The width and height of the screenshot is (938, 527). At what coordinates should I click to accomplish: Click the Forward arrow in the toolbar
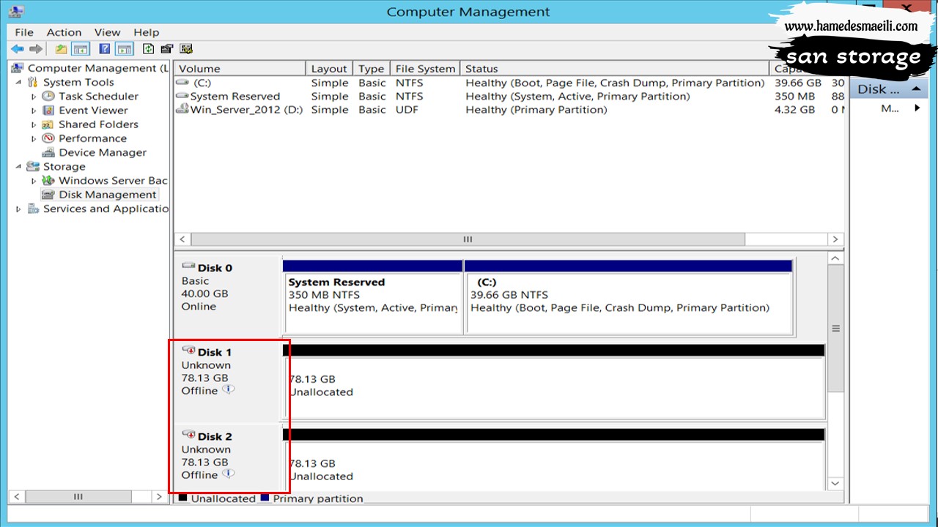(x=35, y=49)
